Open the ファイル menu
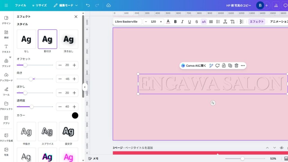 [x=21, y=5]
